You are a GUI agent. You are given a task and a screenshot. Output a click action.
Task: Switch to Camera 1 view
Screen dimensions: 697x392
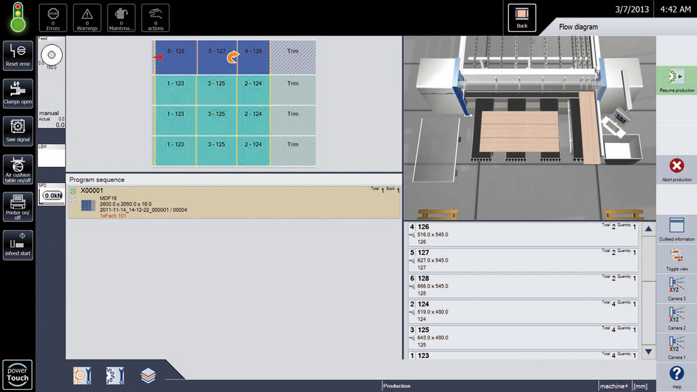(x=677, y=348)
